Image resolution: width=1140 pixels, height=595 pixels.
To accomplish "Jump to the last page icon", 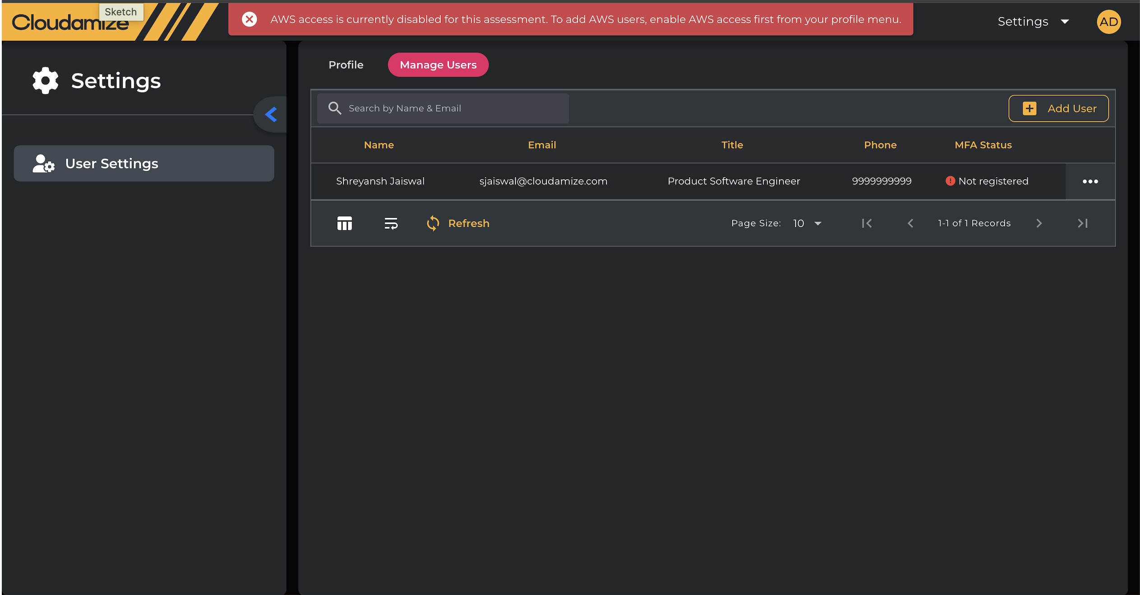I will (x=1083, y=223).
